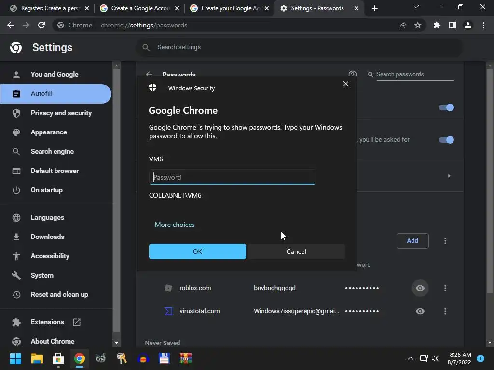Viewport: 494px width, 370px height.
Task: Open saved passwords more options menu
Action: 445,241
